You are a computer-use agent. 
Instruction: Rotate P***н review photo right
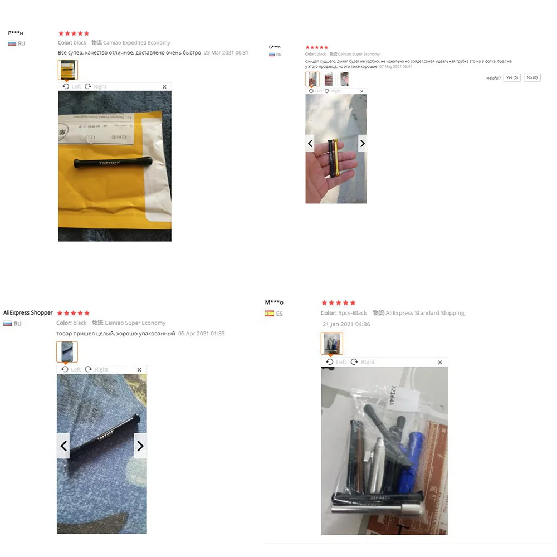click(x=96, y=86)
